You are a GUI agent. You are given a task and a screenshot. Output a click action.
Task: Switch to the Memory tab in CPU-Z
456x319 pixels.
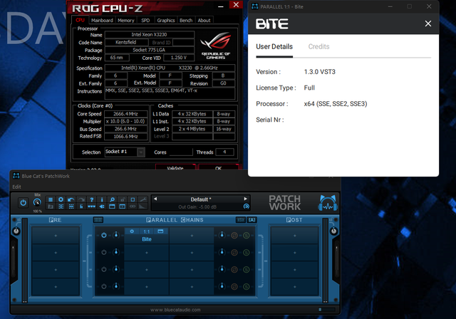(x=126, y=21)
